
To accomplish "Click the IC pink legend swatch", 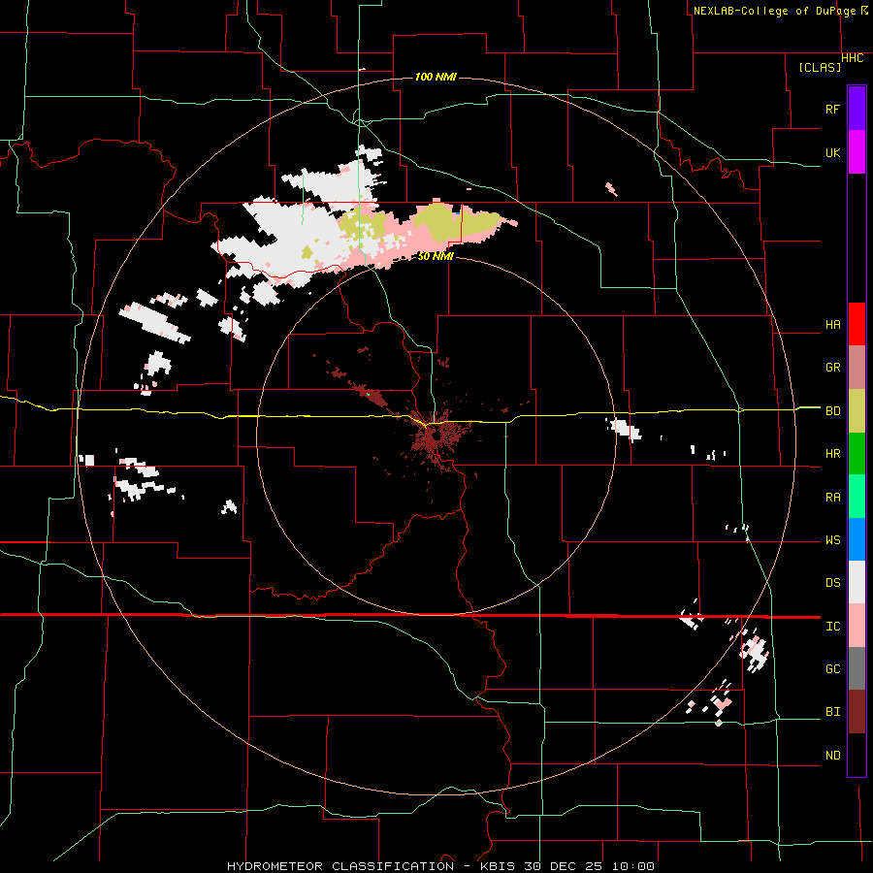I will 857,626.
